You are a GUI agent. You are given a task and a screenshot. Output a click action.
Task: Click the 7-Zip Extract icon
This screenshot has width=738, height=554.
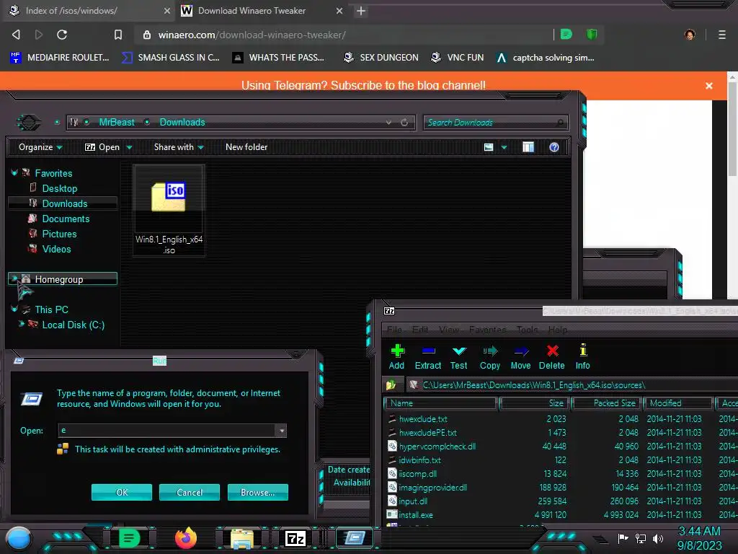[x=428, y=351]
